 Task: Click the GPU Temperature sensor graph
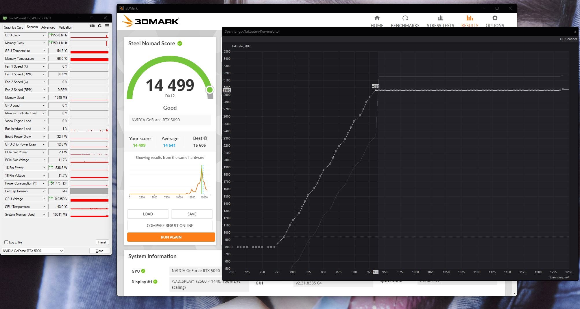89,51
